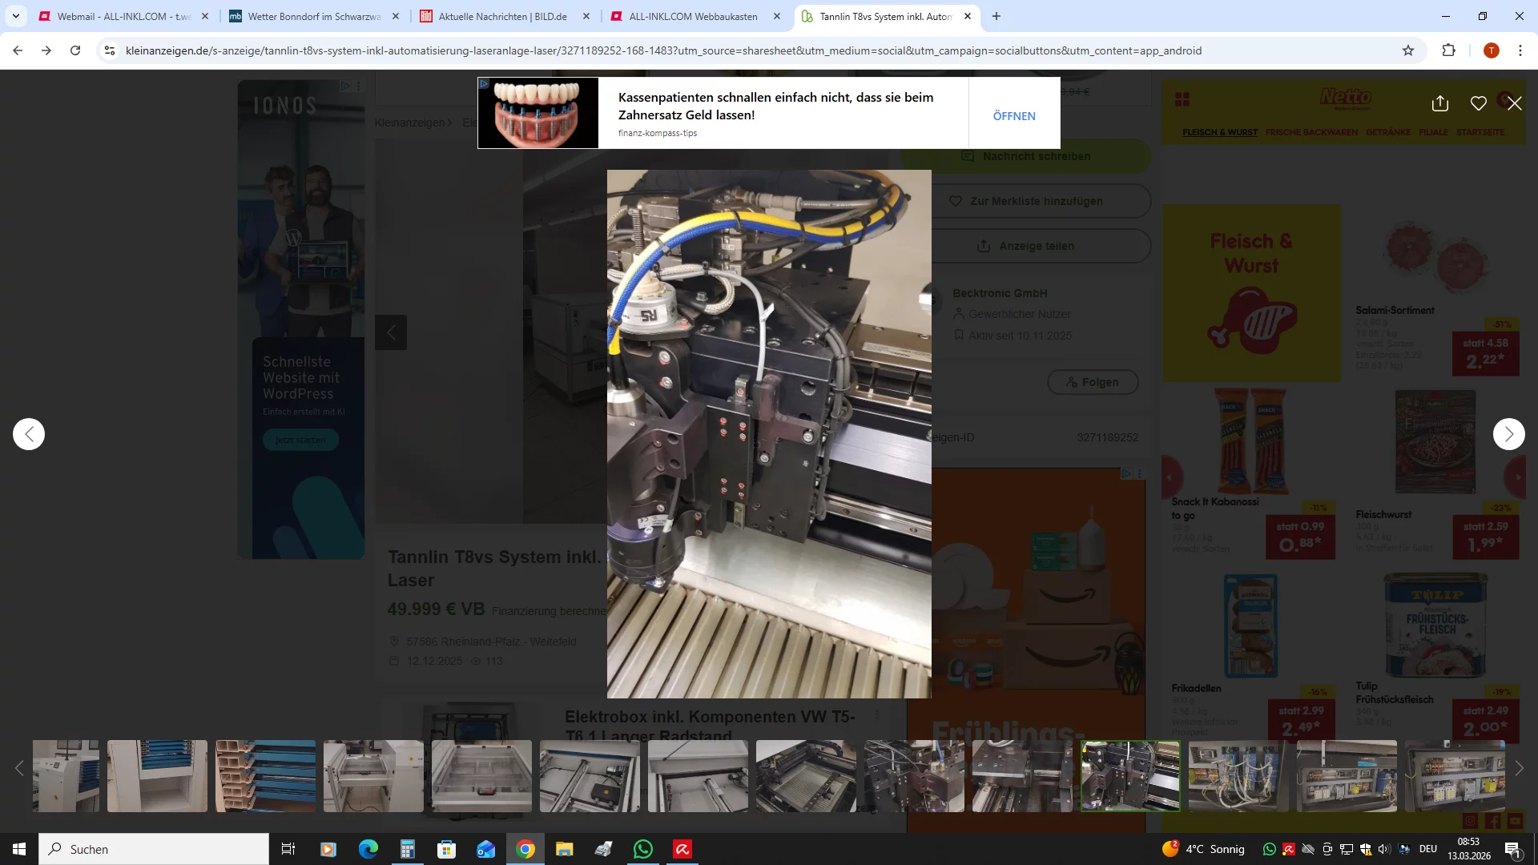Reload the current page
This screenshot has width=1538, height=865.
click(75, 50)
